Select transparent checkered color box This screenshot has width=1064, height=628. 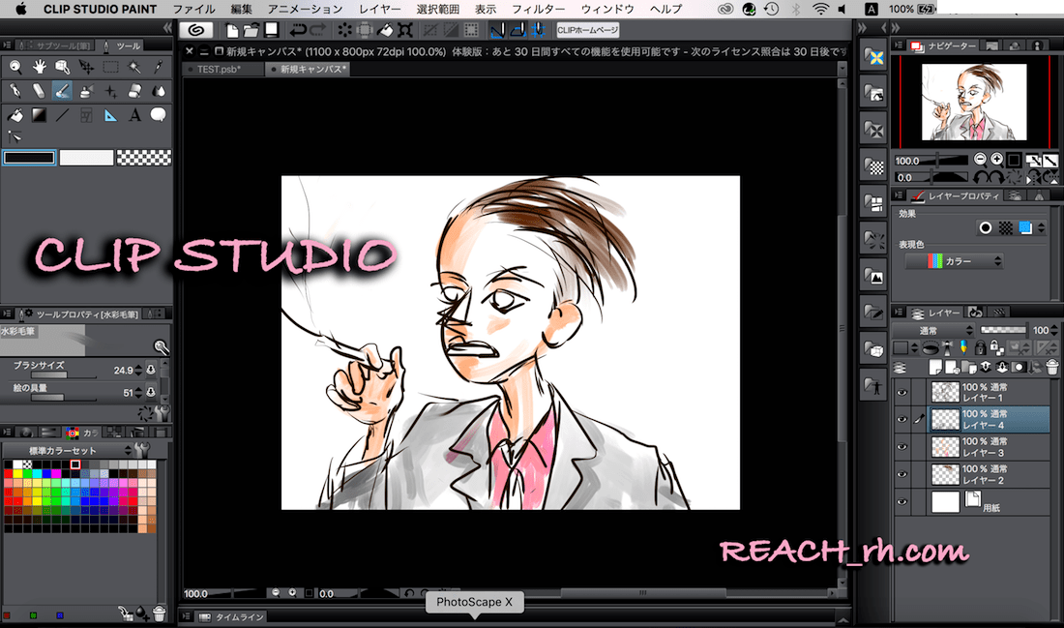coord(144,158)
